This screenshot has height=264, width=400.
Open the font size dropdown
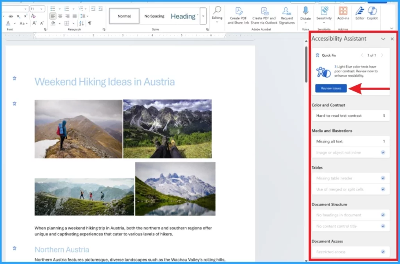click(41, 9)
